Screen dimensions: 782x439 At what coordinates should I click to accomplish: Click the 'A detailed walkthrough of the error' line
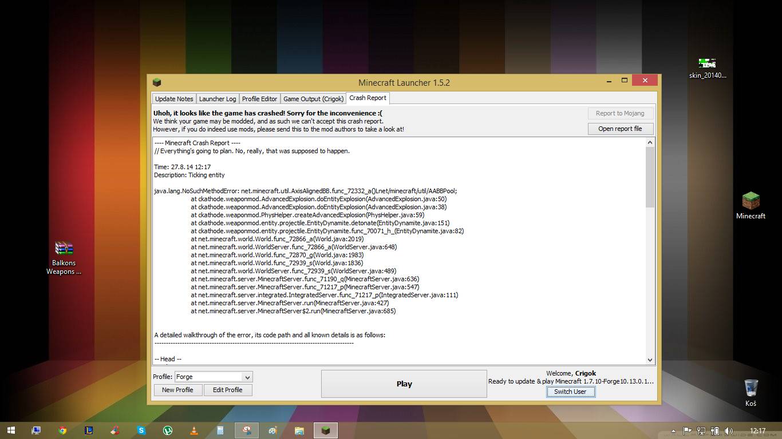(270, 335)
